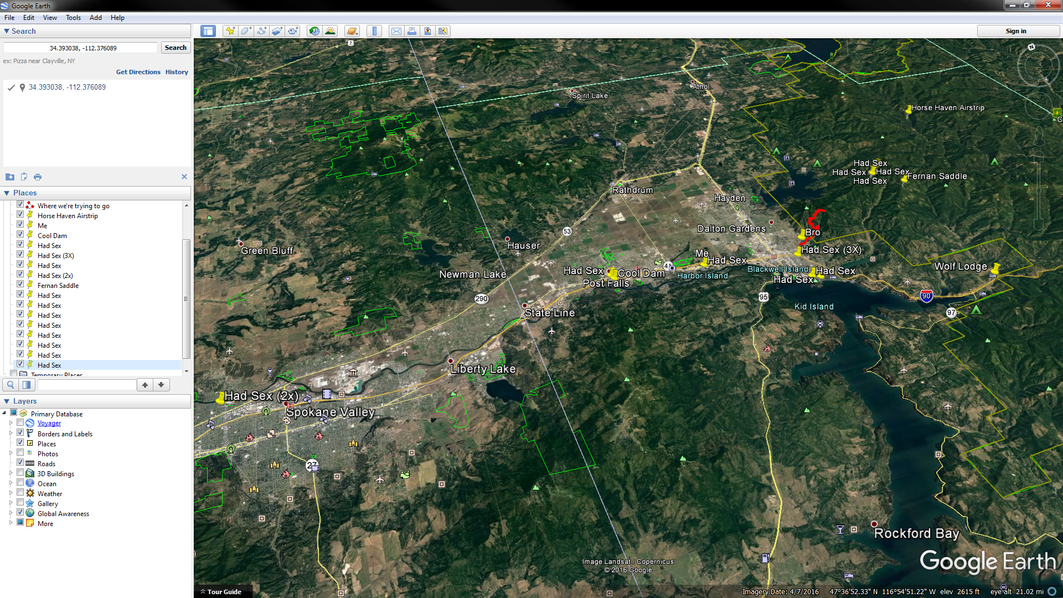
Task: Click the Get Directions link
Action: coord(138,72)
